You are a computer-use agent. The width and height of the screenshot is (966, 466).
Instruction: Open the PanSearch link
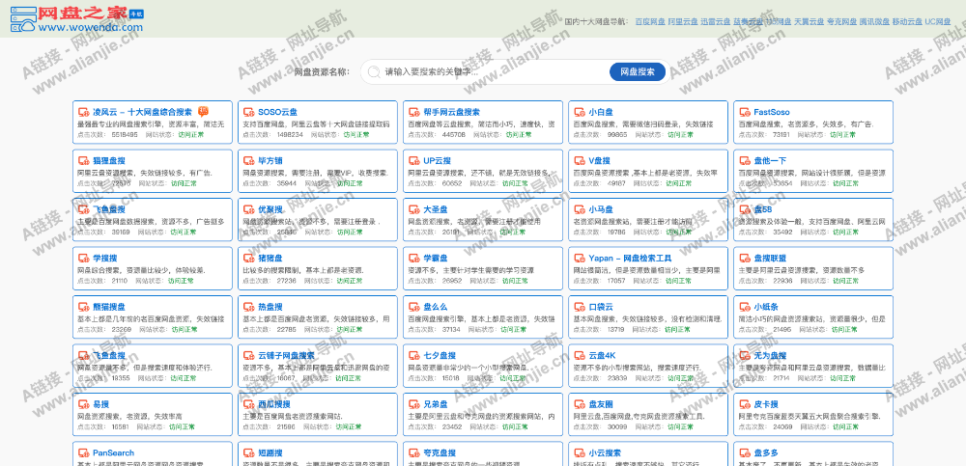[113, 453]
